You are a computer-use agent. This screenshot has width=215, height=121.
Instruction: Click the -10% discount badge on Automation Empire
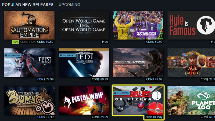tap(16, 42)
